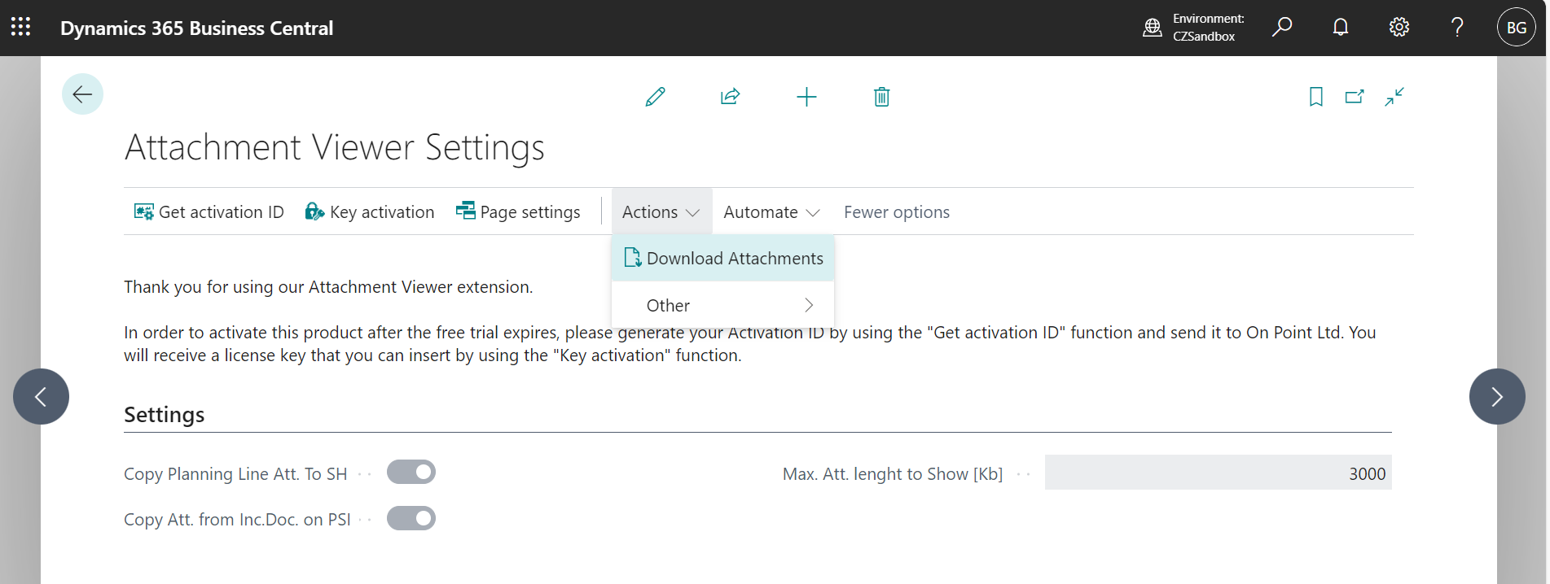
Task: Click the pencil edit icon
Action: (655, 97)
